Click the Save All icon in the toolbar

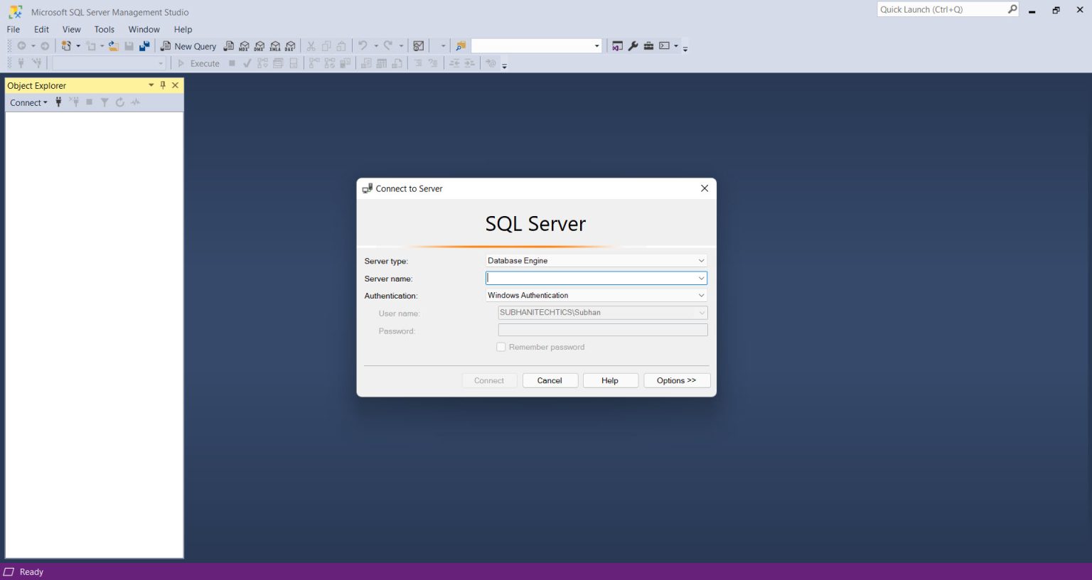144,45
